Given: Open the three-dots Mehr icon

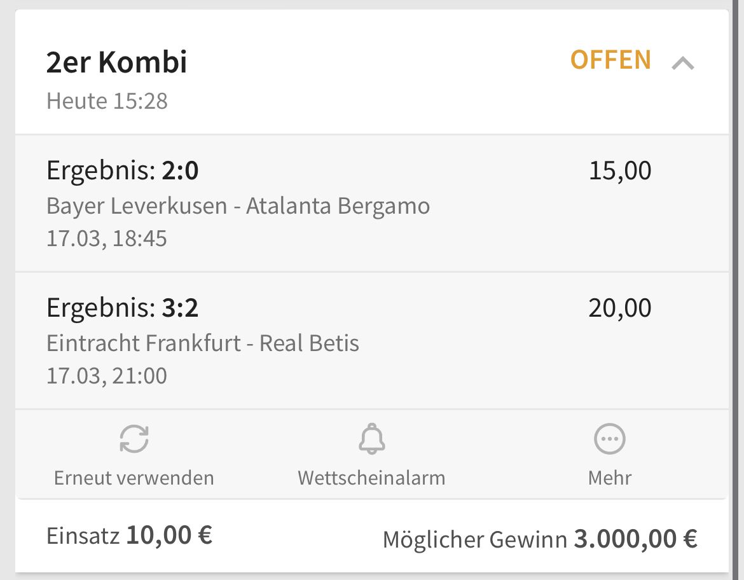Looking at the screenshot, I should (x=609, y=439).
